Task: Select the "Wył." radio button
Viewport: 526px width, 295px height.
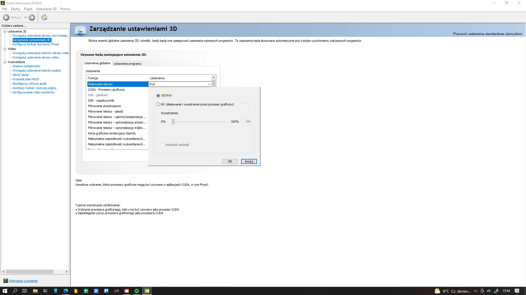Action: pos(158,96)
